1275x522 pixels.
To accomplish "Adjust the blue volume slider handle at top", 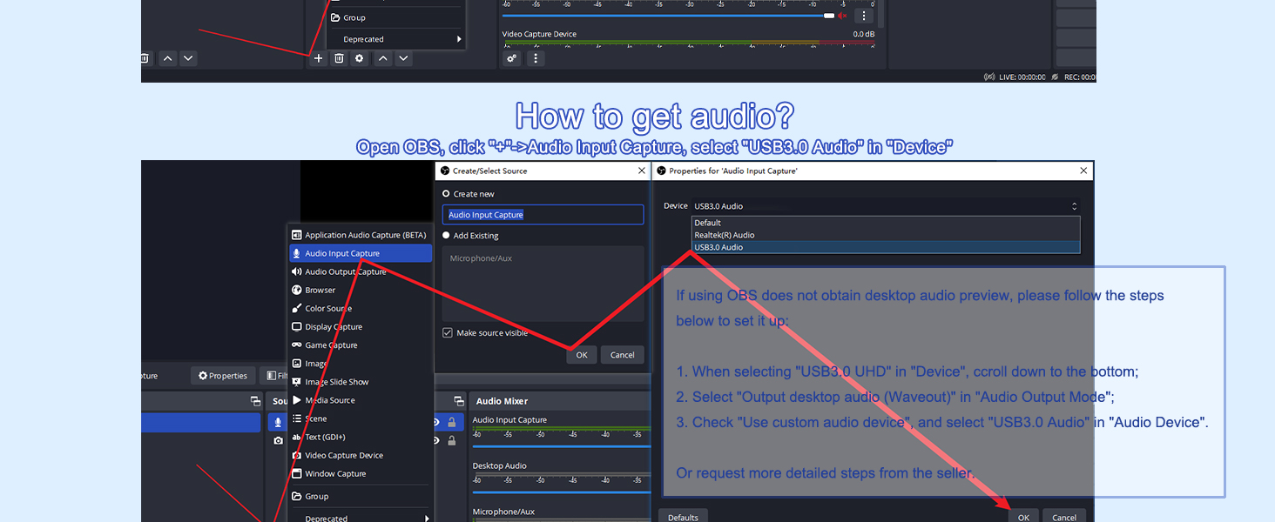I will [829, 16].
